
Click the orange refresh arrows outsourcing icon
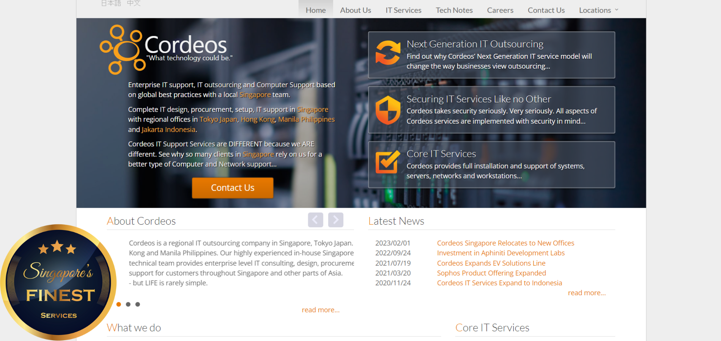[x=387, y=53]
